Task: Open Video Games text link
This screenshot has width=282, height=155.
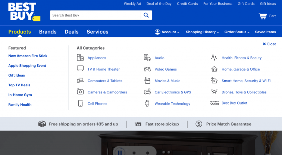Action: click(x=166, y=69)
